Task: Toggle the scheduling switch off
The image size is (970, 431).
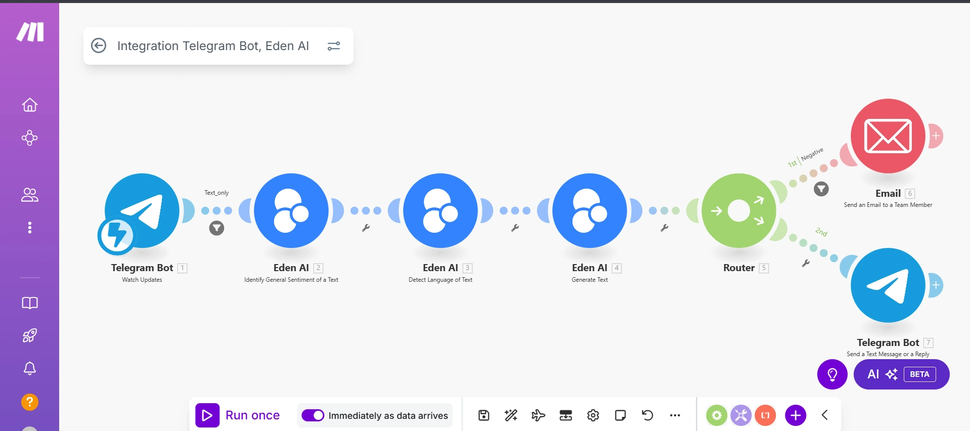Action: coord(313,415)
